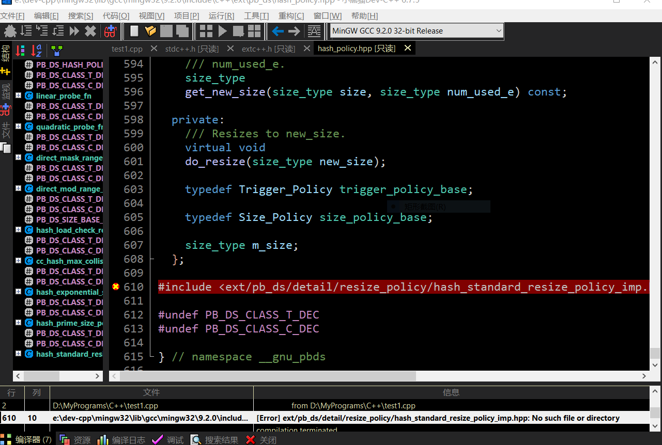The image size is (662, 445).
Task: Expand the hash_load_check class node
Action: [18, 230]
